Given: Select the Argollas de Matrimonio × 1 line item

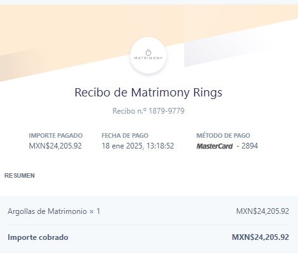Looking at the screenshot, I should click(54, 211).
